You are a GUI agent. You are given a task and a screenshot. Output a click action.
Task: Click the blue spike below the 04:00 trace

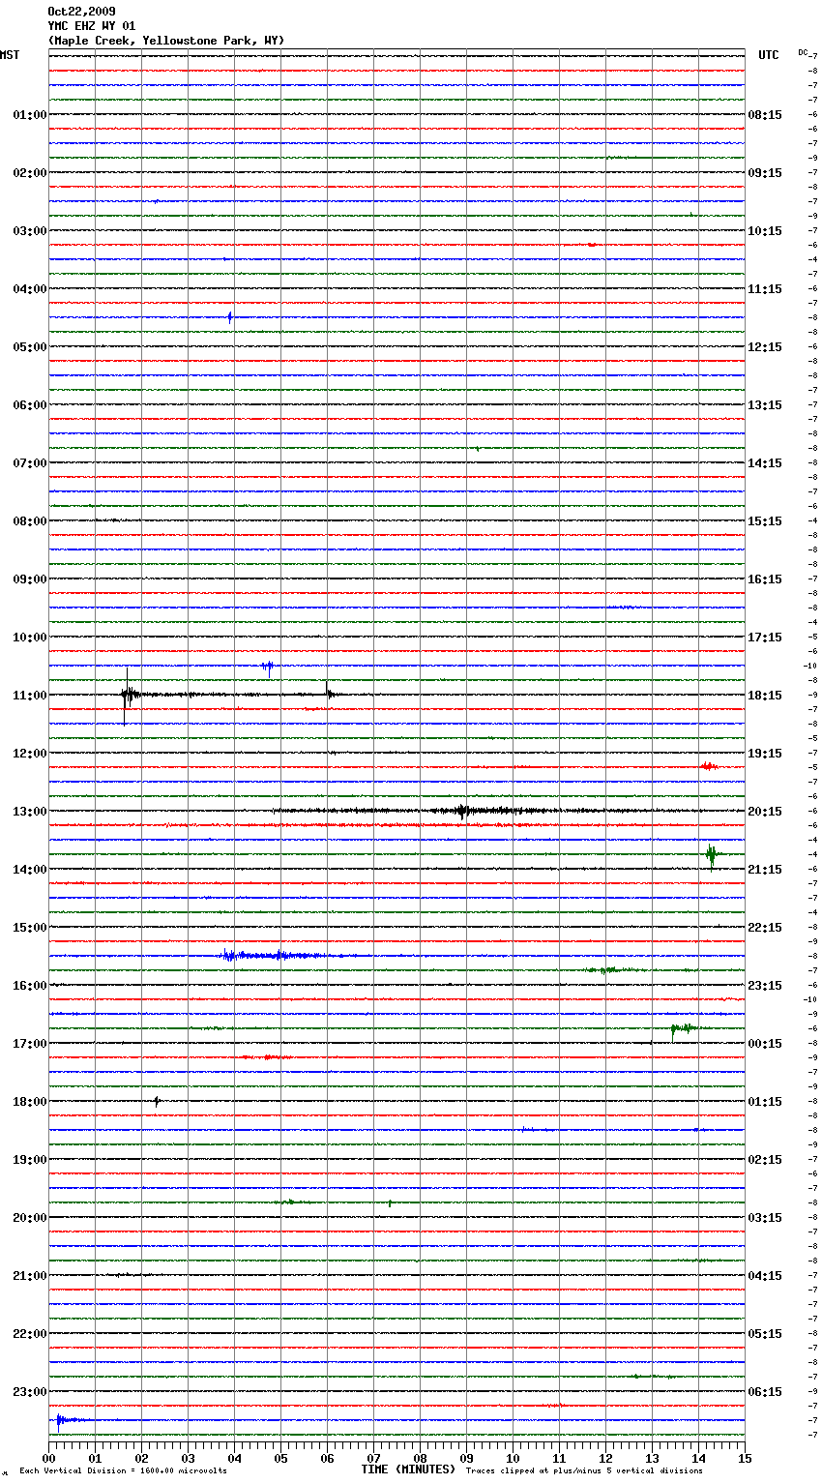click(x=230, y=317)
